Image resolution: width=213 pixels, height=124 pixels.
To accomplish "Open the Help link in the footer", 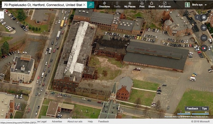I will pyautogui.click(x=90, y=121).
